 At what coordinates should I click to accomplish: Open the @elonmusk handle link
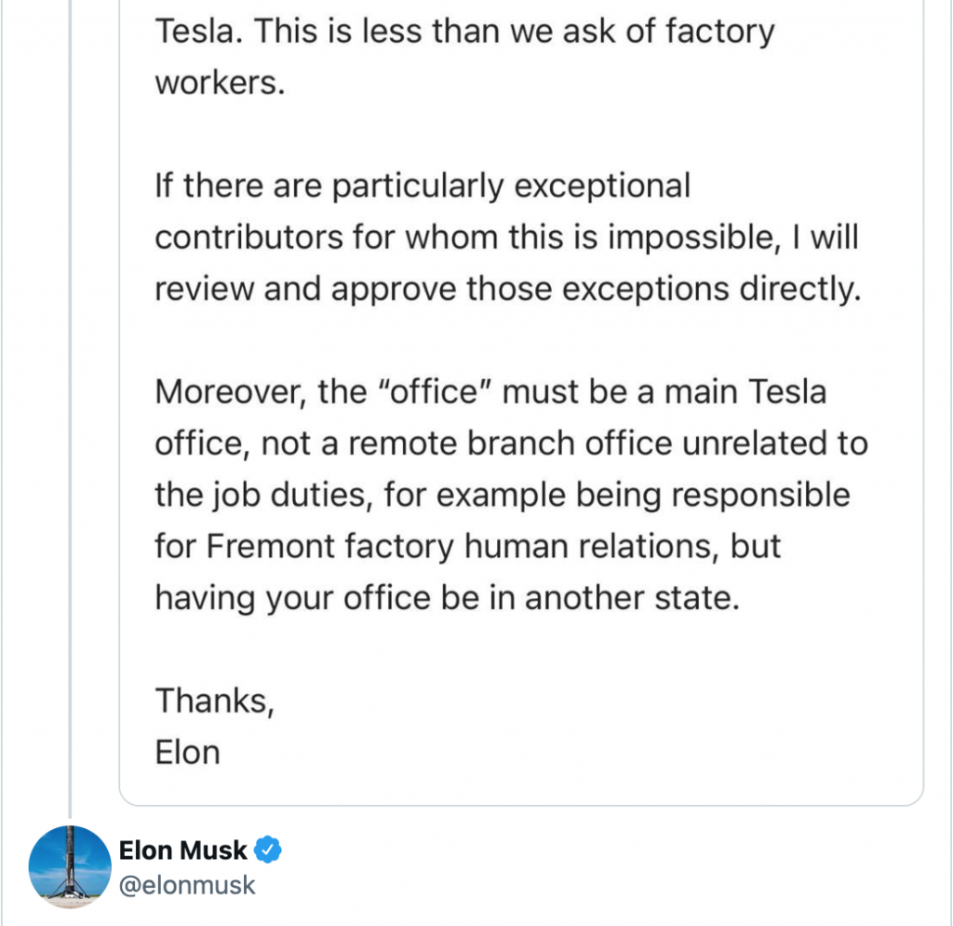coord(186,884)
